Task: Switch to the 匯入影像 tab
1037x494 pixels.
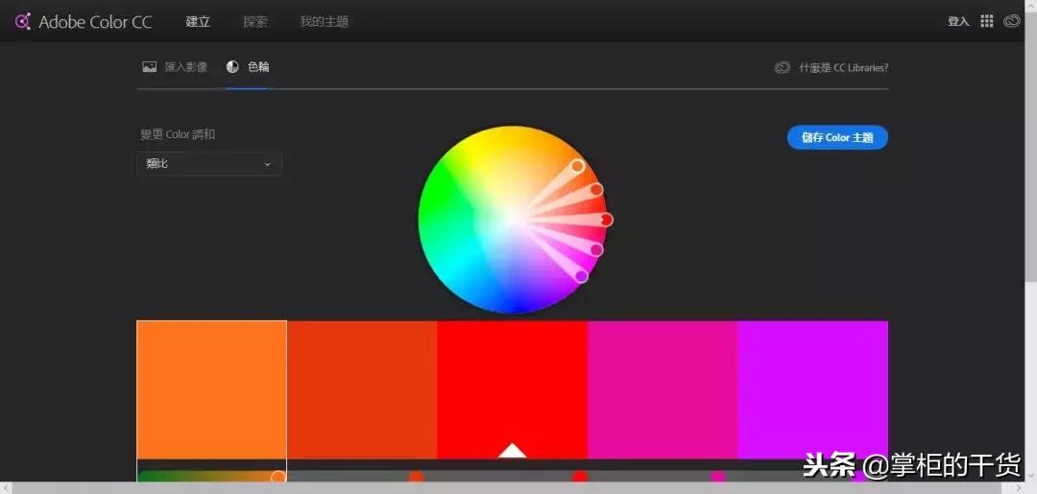Action: pos(186,67)
